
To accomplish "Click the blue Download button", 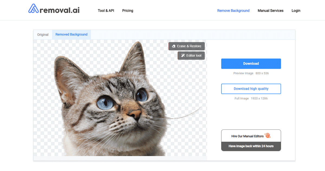I will pyautogui.click(x=251, y=64).
